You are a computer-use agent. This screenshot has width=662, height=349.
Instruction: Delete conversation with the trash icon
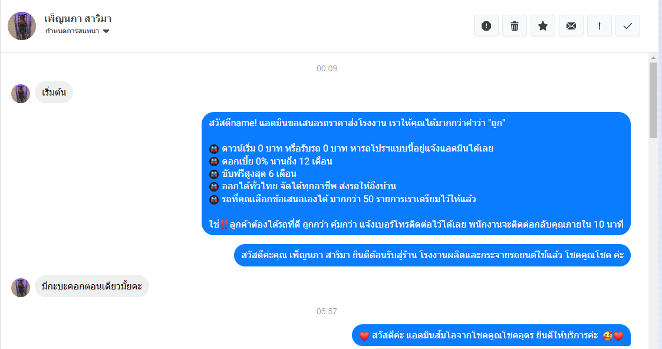514,26
